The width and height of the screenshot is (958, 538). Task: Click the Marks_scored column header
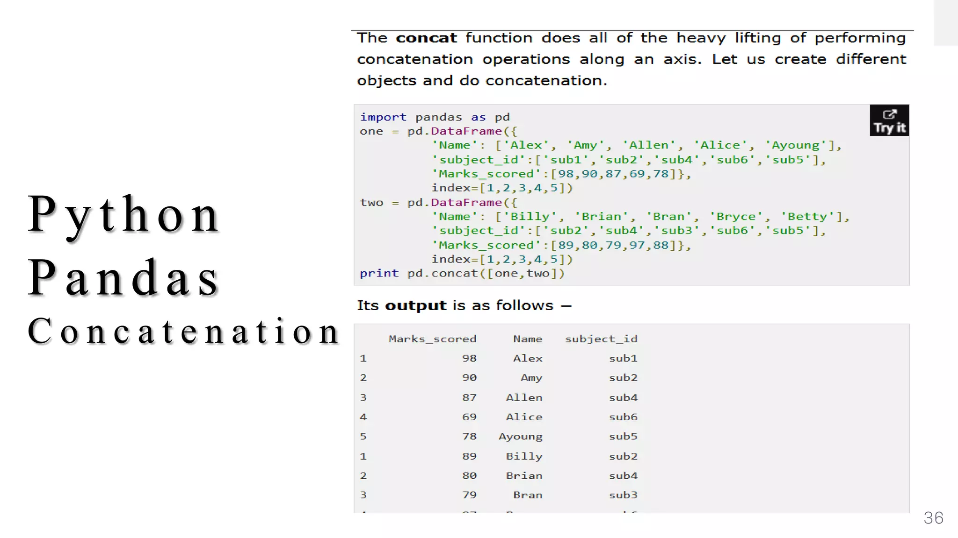click(x=432, y=339)
